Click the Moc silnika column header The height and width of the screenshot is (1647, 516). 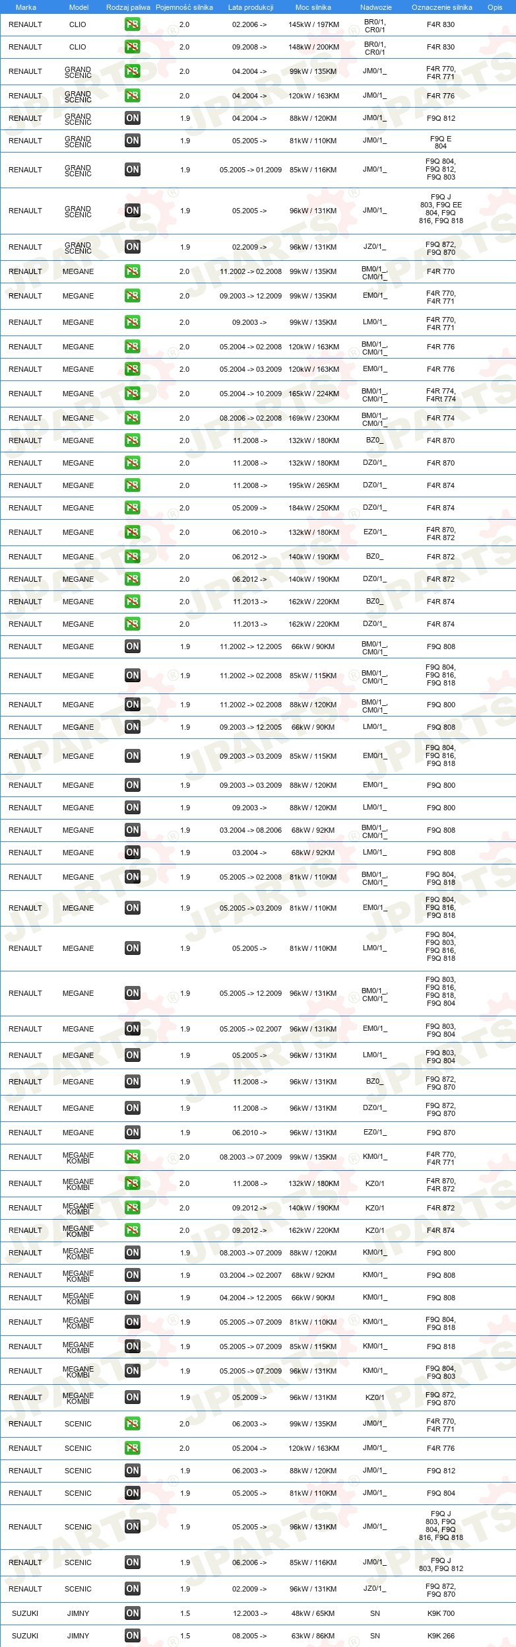pos(313,7)
